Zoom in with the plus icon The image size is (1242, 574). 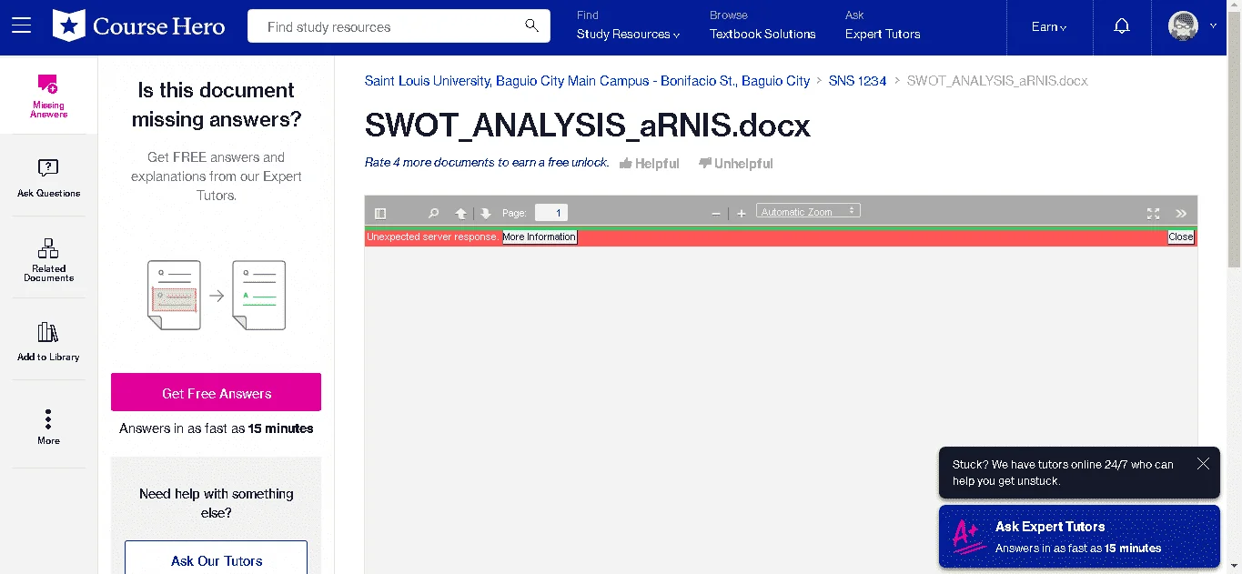pyautogui.click(x=742, y=213)
